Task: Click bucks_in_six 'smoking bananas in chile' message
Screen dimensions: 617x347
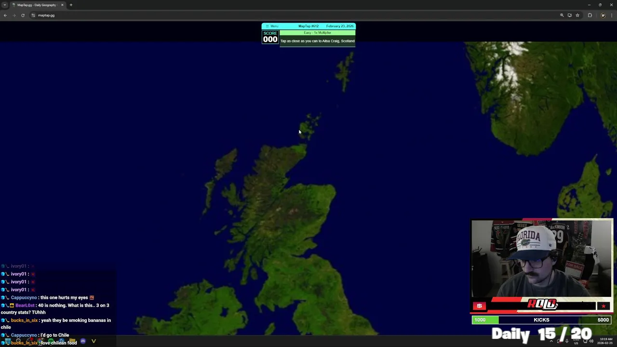Action: tap(56, 323)
